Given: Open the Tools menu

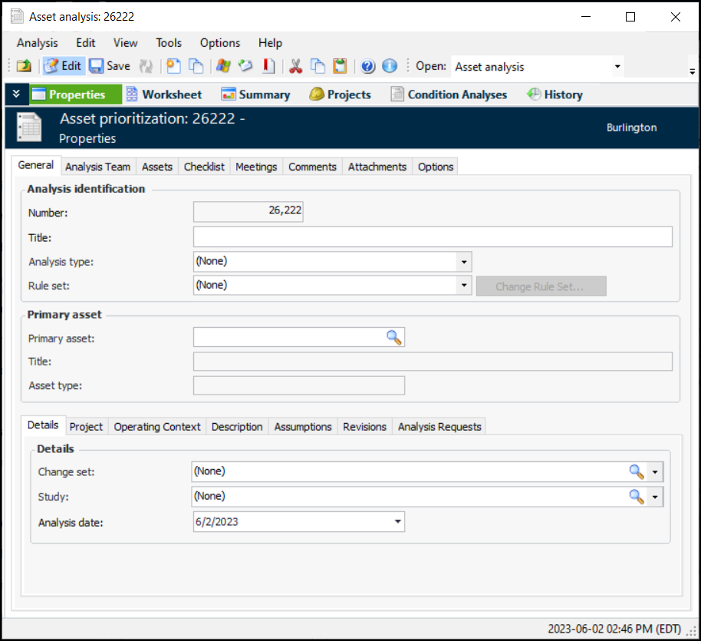Looking at the screenshot, I should pyautogui.click(x=169, y=43).
